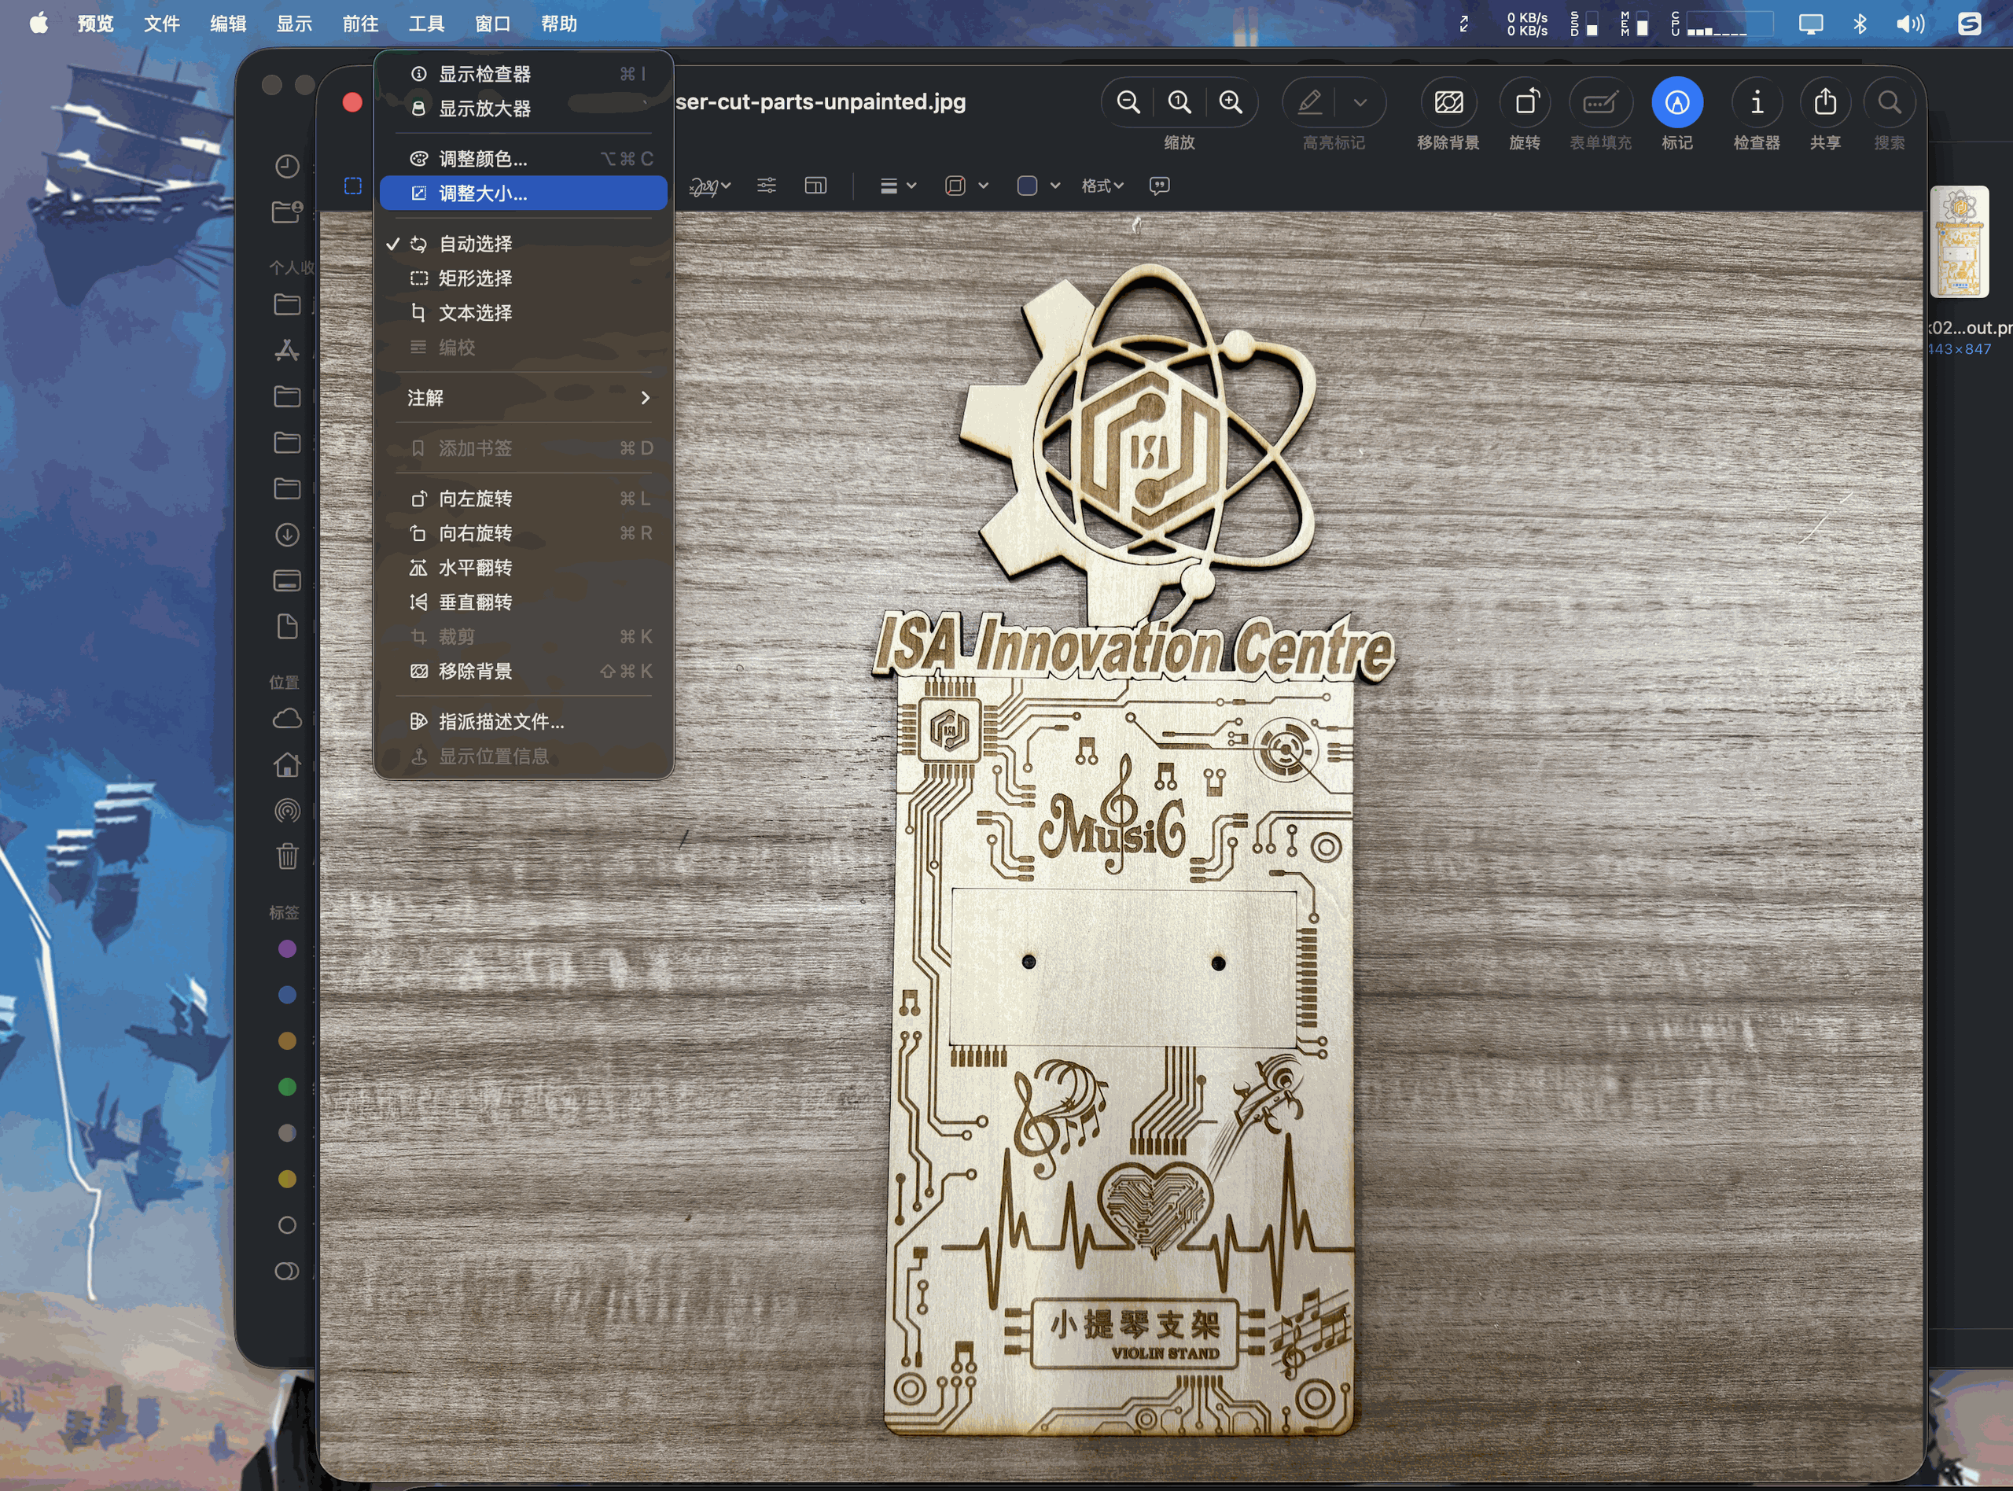Click the 搜索 search toolbar icon

[1890, 102]
